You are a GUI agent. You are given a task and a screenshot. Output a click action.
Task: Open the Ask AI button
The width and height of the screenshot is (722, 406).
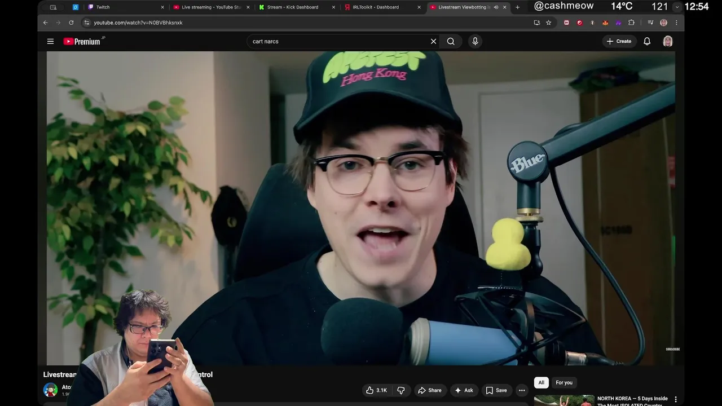click(464, 390)
